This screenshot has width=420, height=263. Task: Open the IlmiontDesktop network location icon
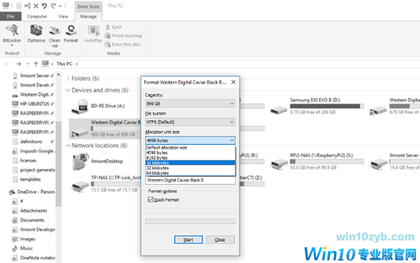click(x=81, y=161)
